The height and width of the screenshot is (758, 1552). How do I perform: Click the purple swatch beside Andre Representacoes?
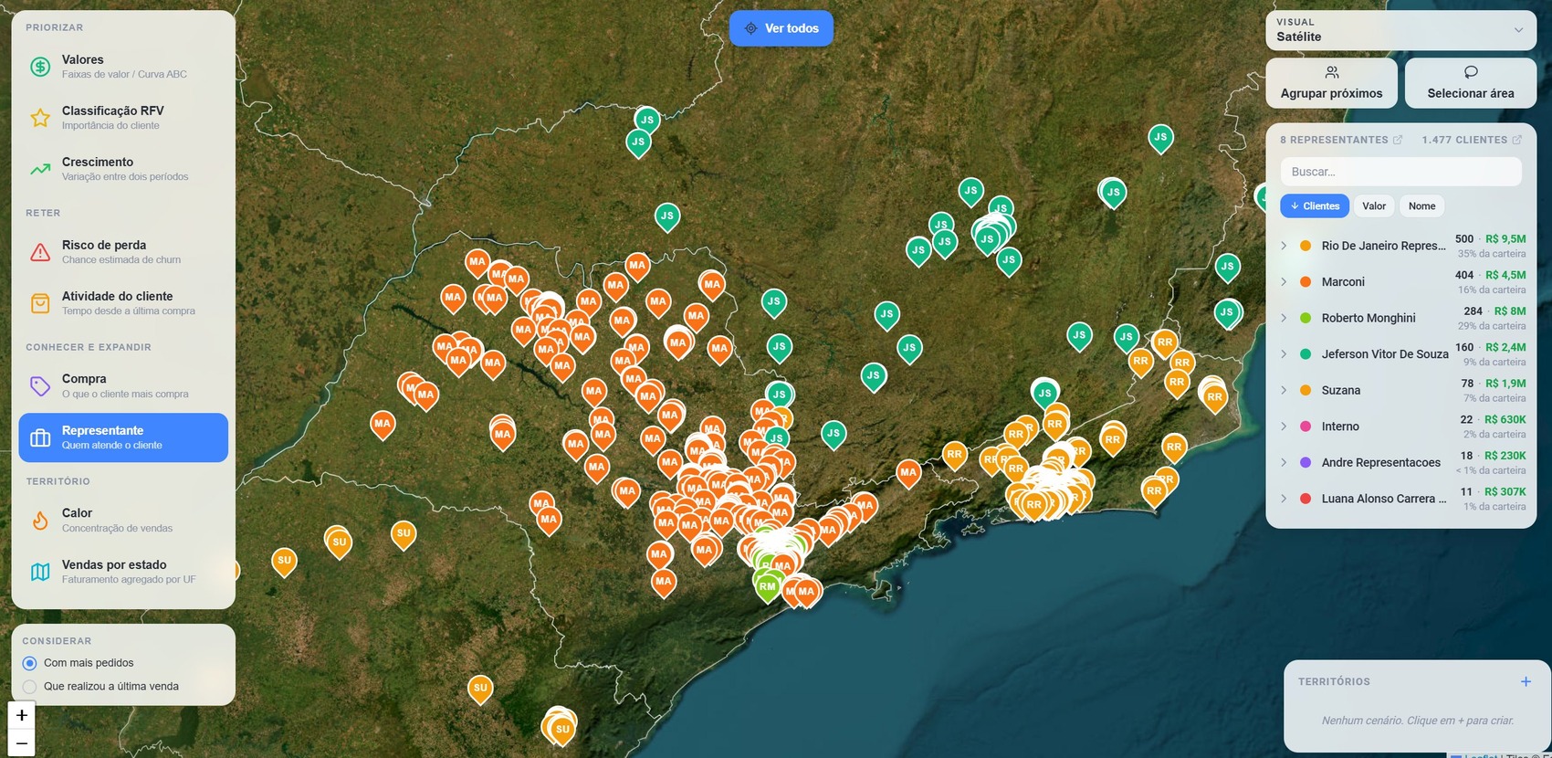(x=1306, y=462)
